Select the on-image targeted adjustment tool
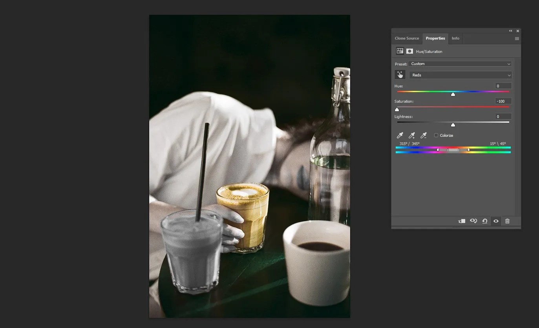This screenshot has width=539, height=328. [x=400, y=74]
